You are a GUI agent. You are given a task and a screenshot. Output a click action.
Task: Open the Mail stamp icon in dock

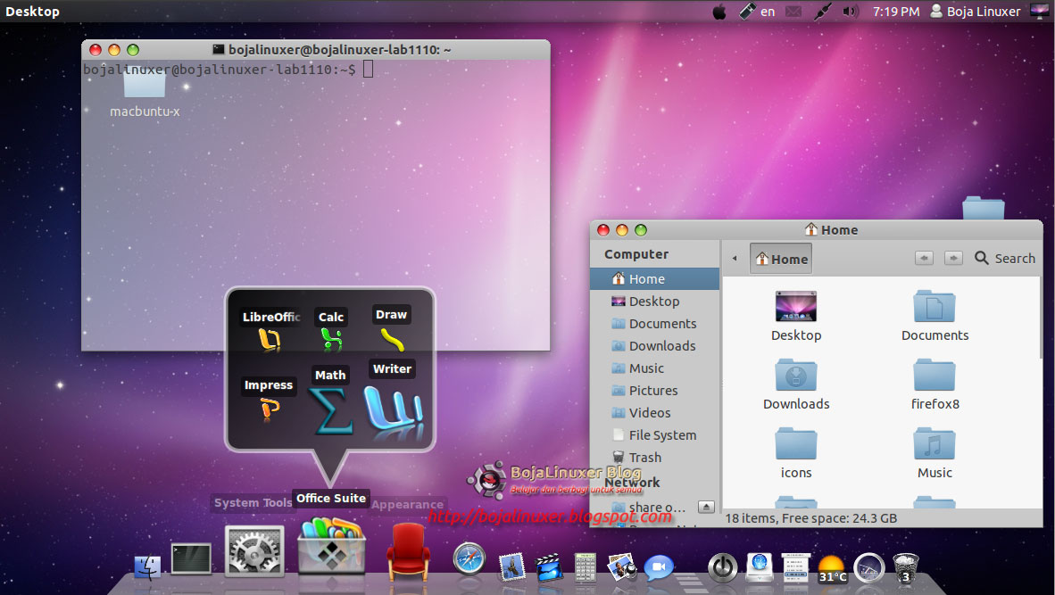(512, 566)
